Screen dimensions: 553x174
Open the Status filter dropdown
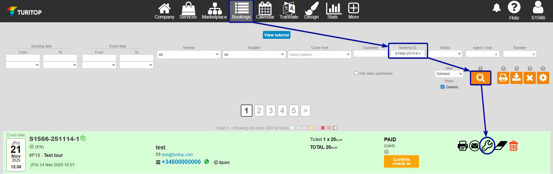pos(445,54)
